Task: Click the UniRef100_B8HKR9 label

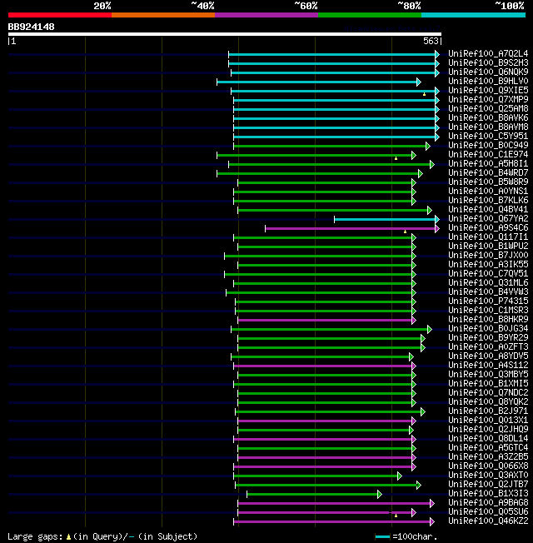Action: (x=488, y=319)
